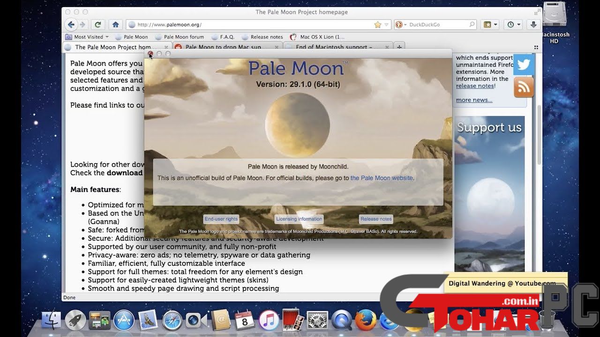Open QuickTime Player in the dock
Image resolution: width=600 pixels, height=337 pixels.
click(x=342, y=321)
